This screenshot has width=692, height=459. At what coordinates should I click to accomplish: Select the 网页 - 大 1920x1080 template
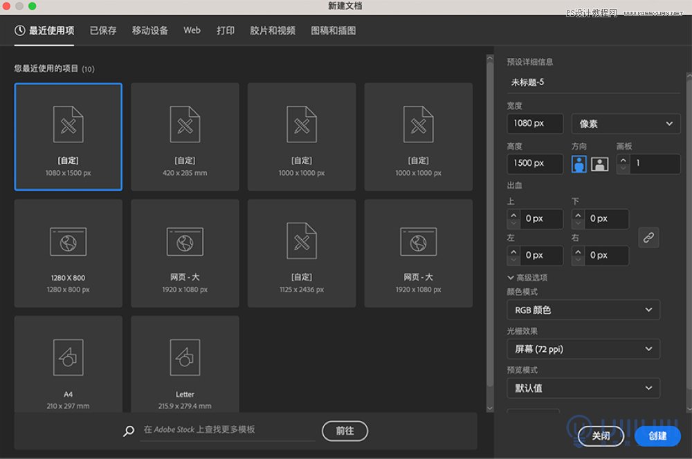click(x=185, y=252)
